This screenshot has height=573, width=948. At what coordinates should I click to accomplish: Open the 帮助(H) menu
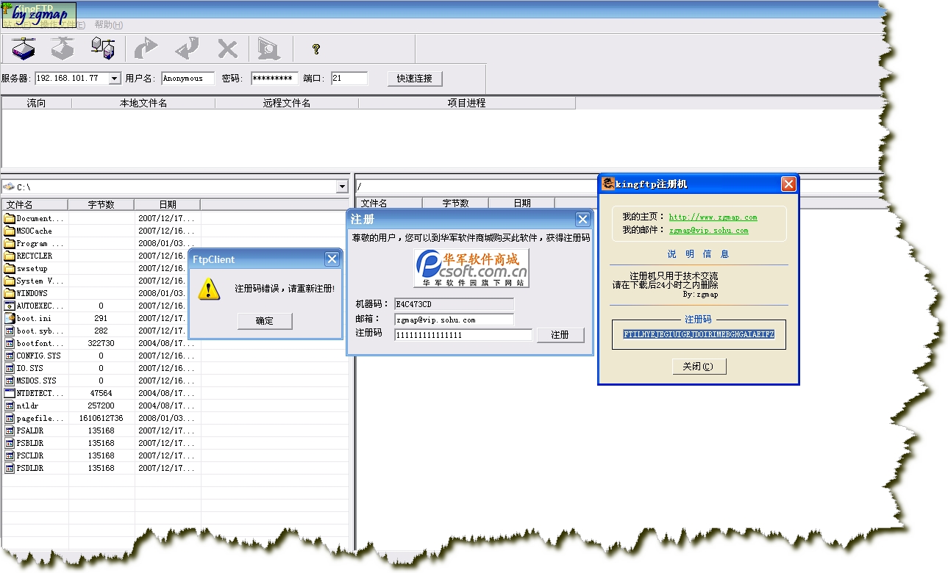(x=109, y=24)
